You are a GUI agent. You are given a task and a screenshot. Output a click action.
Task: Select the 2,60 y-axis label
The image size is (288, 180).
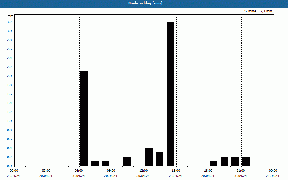point(10,49)
